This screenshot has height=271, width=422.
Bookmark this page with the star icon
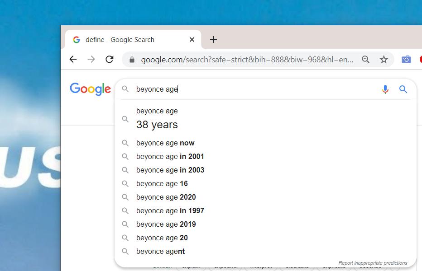coord(384,59)
